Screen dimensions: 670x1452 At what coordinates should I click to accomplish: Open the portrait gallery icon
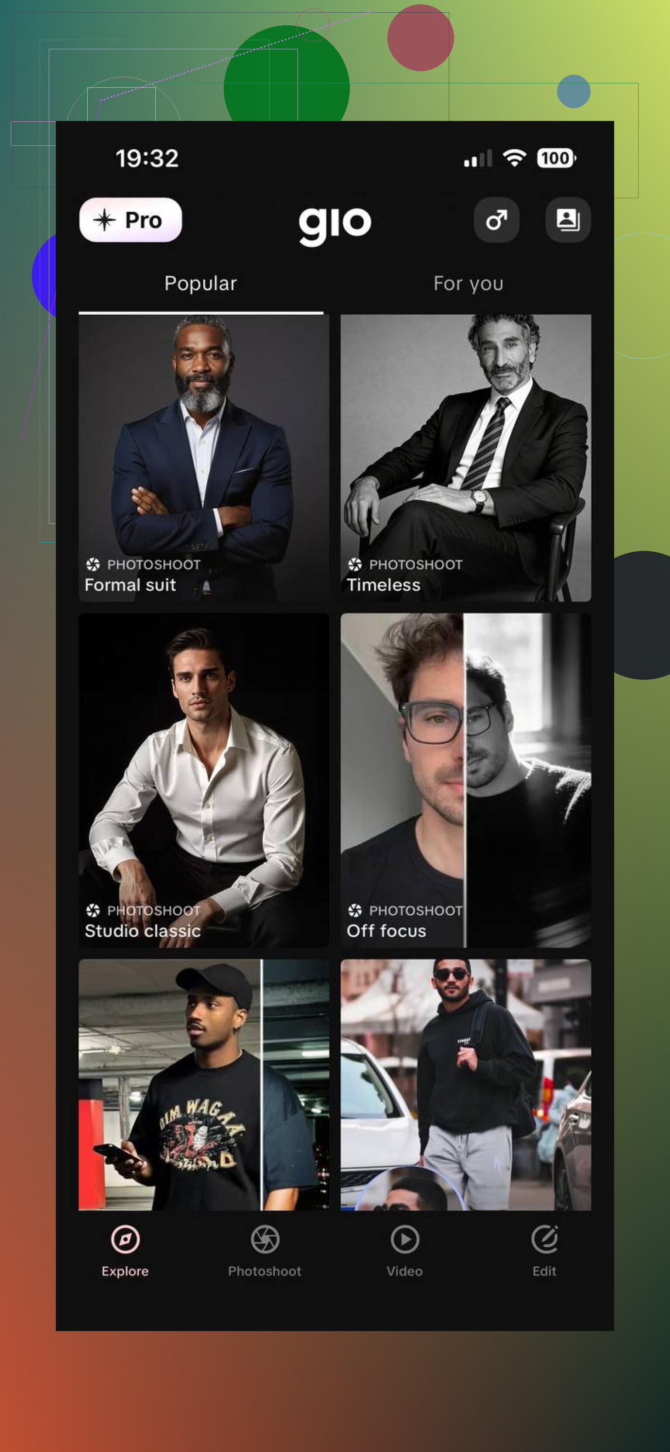tap(567, 220)
